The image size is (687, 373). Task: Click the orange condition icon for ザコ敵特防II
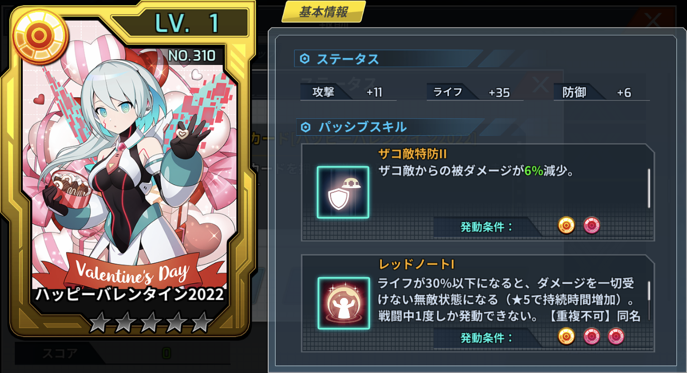[x=566, y=226]
